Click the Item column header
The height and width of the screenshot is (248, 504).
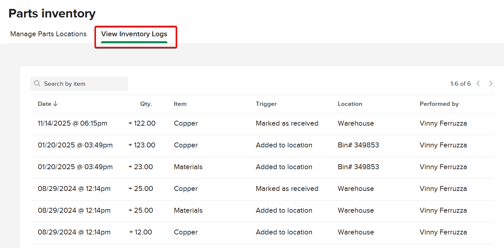(x=180, y=104)
